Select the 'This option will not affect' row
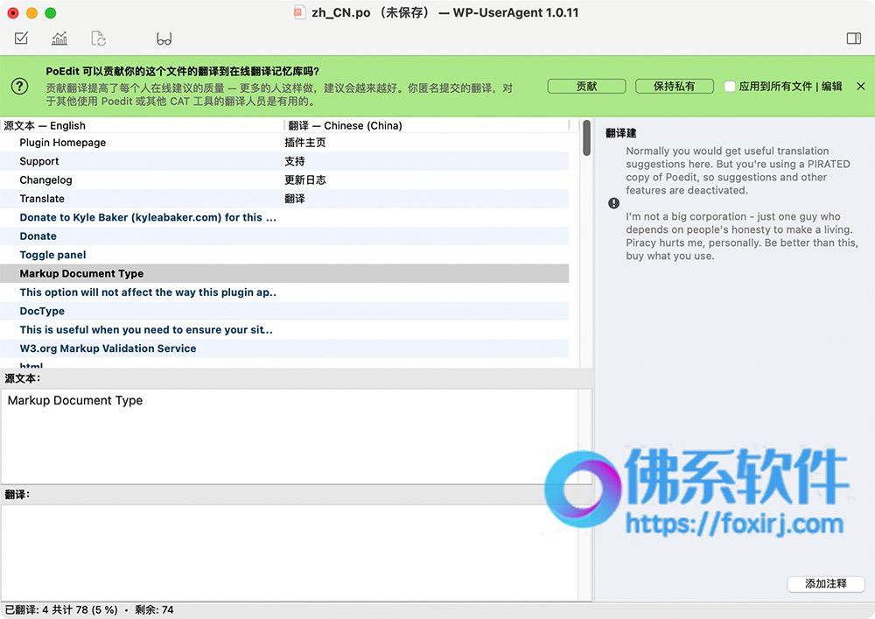 point(284,292)
